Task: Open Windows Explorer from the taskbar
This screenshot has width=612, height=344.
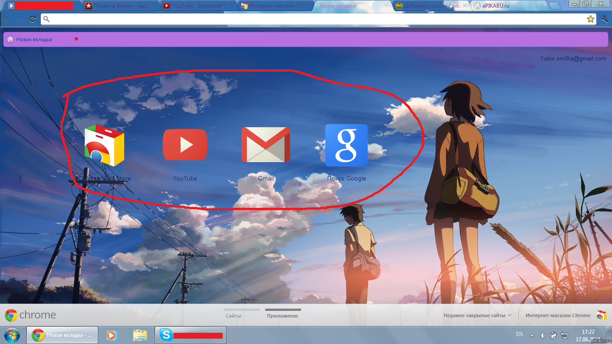Action: (x=140, y=335)
